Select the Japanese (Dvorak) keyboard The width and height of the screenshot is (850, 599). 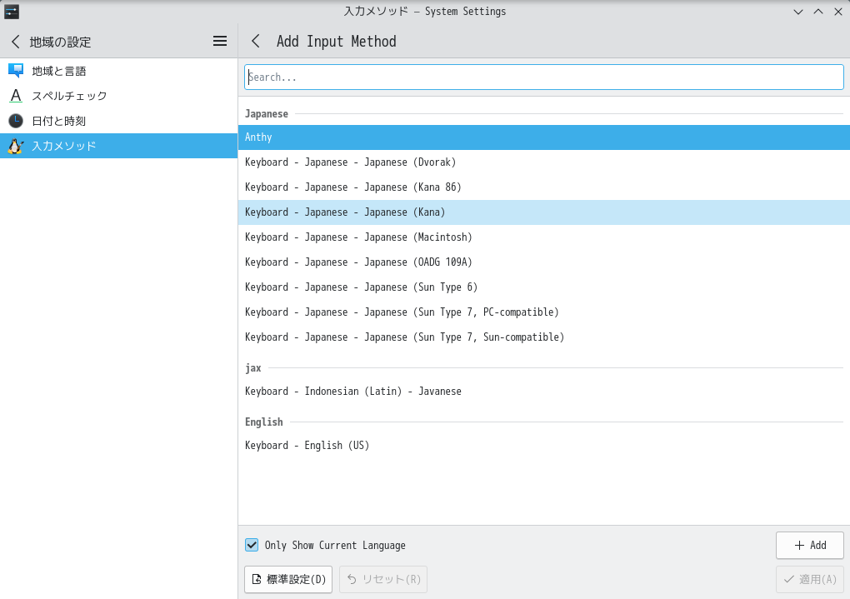[543, 162]
